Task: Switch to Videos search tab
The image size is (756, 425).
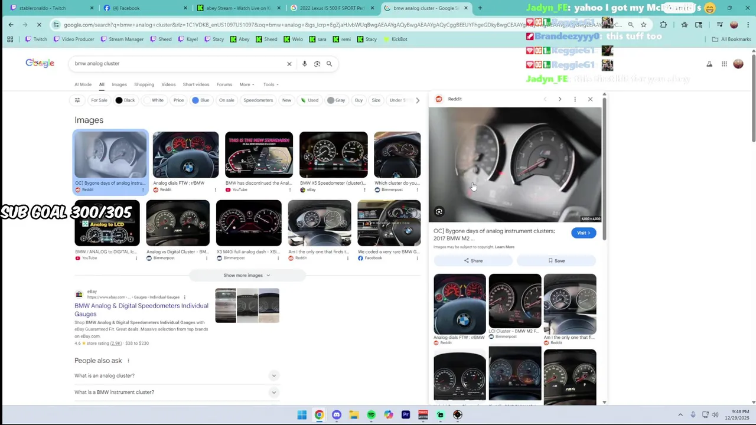Action: pyautogui.click(x=168, y=84)
